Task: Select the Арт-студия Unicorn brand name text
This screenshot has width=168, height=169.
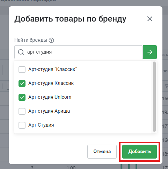Action: (50, 97)
